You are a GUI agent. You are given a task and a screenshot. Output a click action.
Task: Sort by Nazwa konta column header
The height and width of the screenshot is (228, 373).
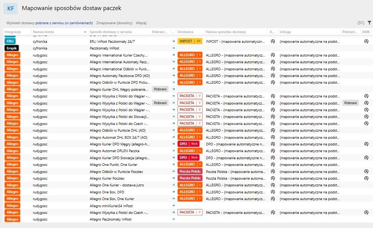click(x=43, y=32)
